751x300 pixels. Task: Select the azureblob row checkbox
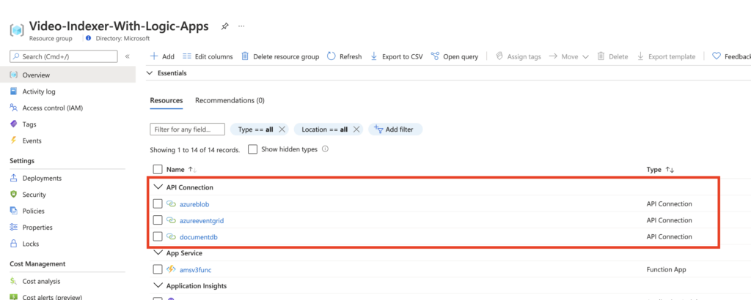coord(158,204)
